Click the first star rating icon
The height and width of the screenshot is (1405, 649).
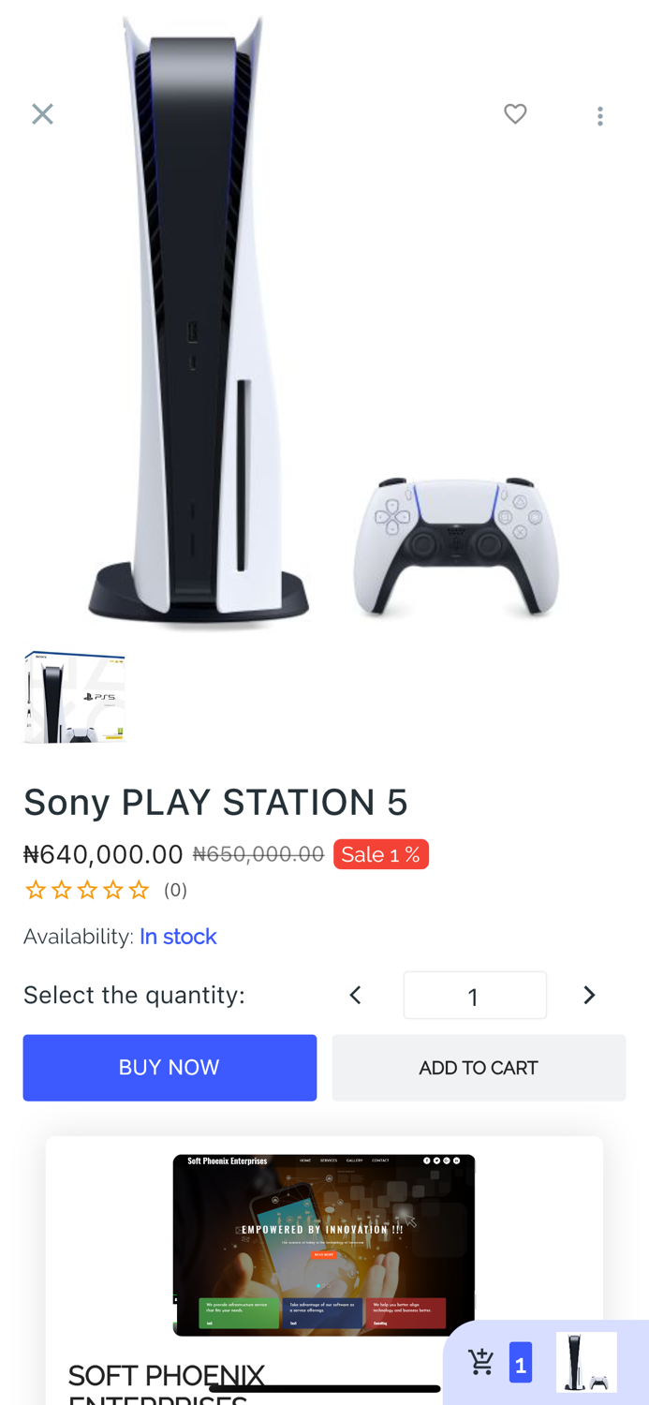pos(34,888)
